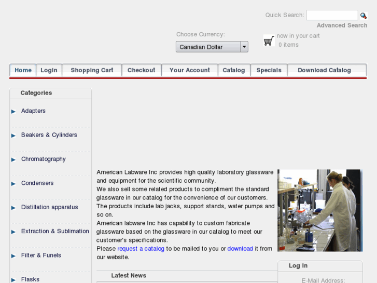Open the Your Account tab
The width and height of the screenshot is (377, 283).
[x=190, y=70]
